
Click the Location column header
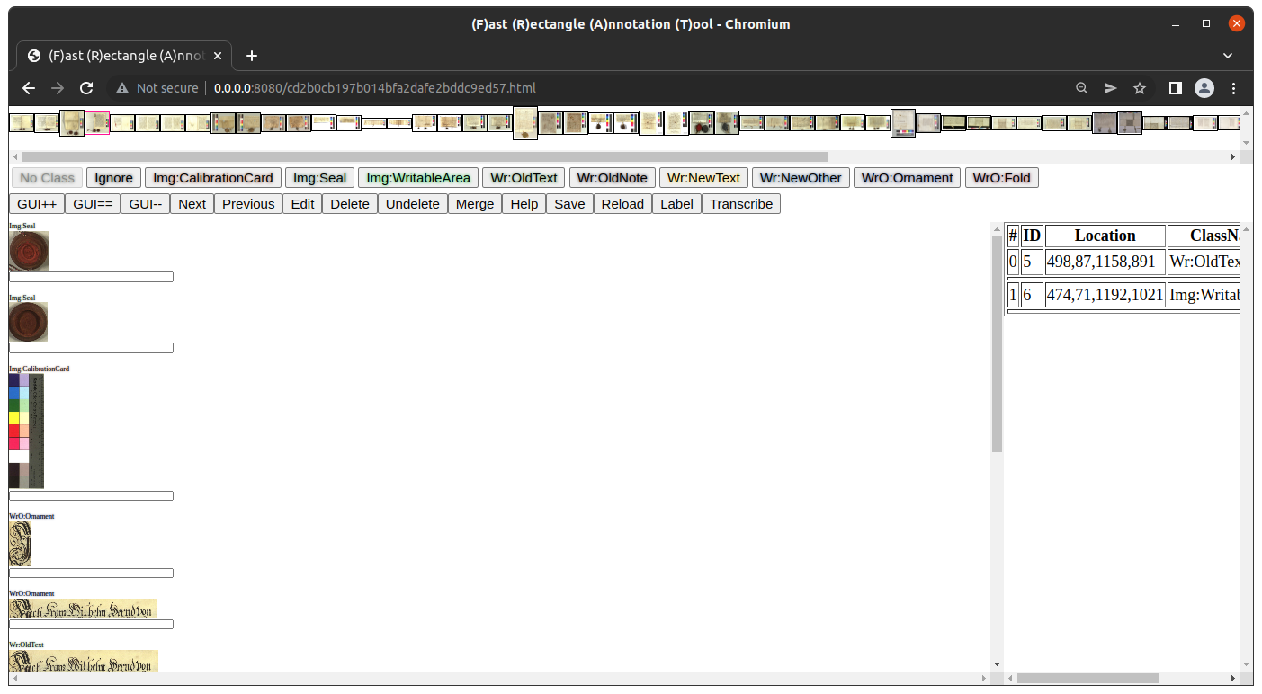click(x=1105, y=236)
